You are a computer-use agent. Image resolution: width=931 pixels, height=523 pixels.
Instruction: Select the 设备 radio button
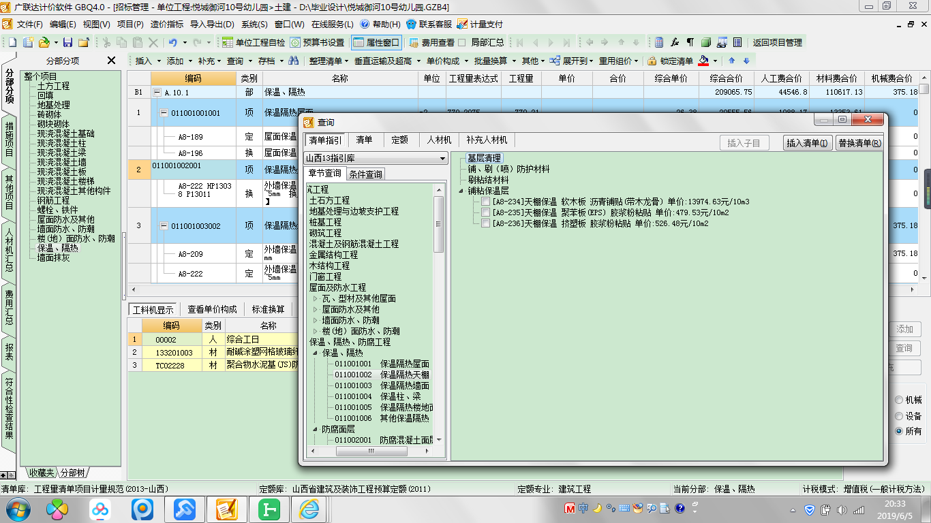click(900, 415)
